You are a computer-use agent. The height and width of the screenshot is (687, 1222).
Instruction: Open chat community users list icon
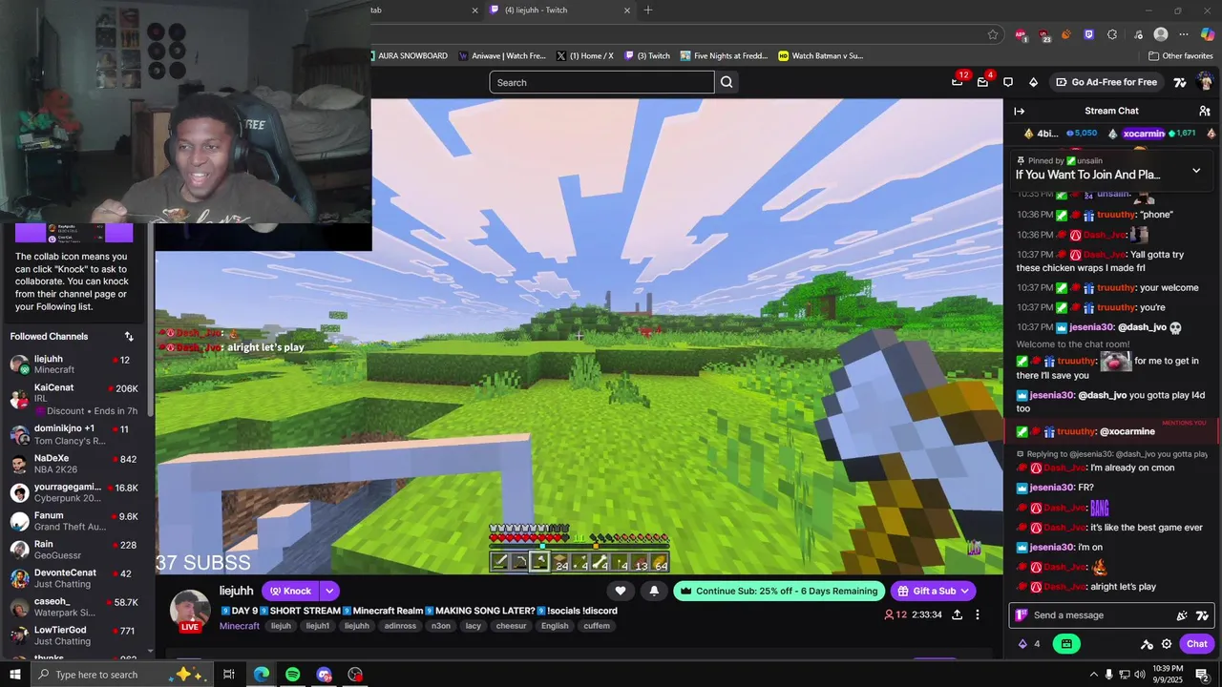point(1205,111)
